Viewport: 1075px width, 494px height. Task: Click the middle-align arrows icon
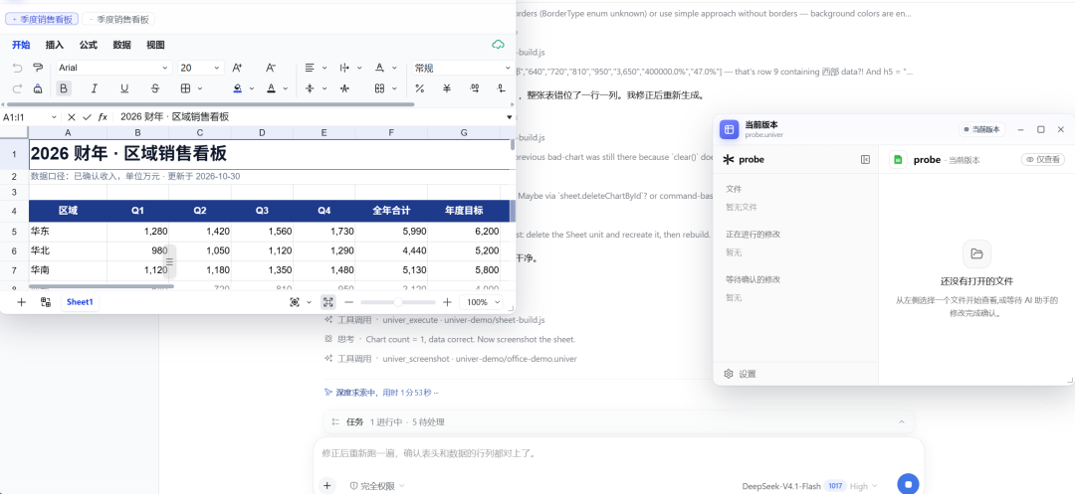310,88
